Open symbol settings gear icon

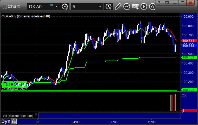point(65,6)
